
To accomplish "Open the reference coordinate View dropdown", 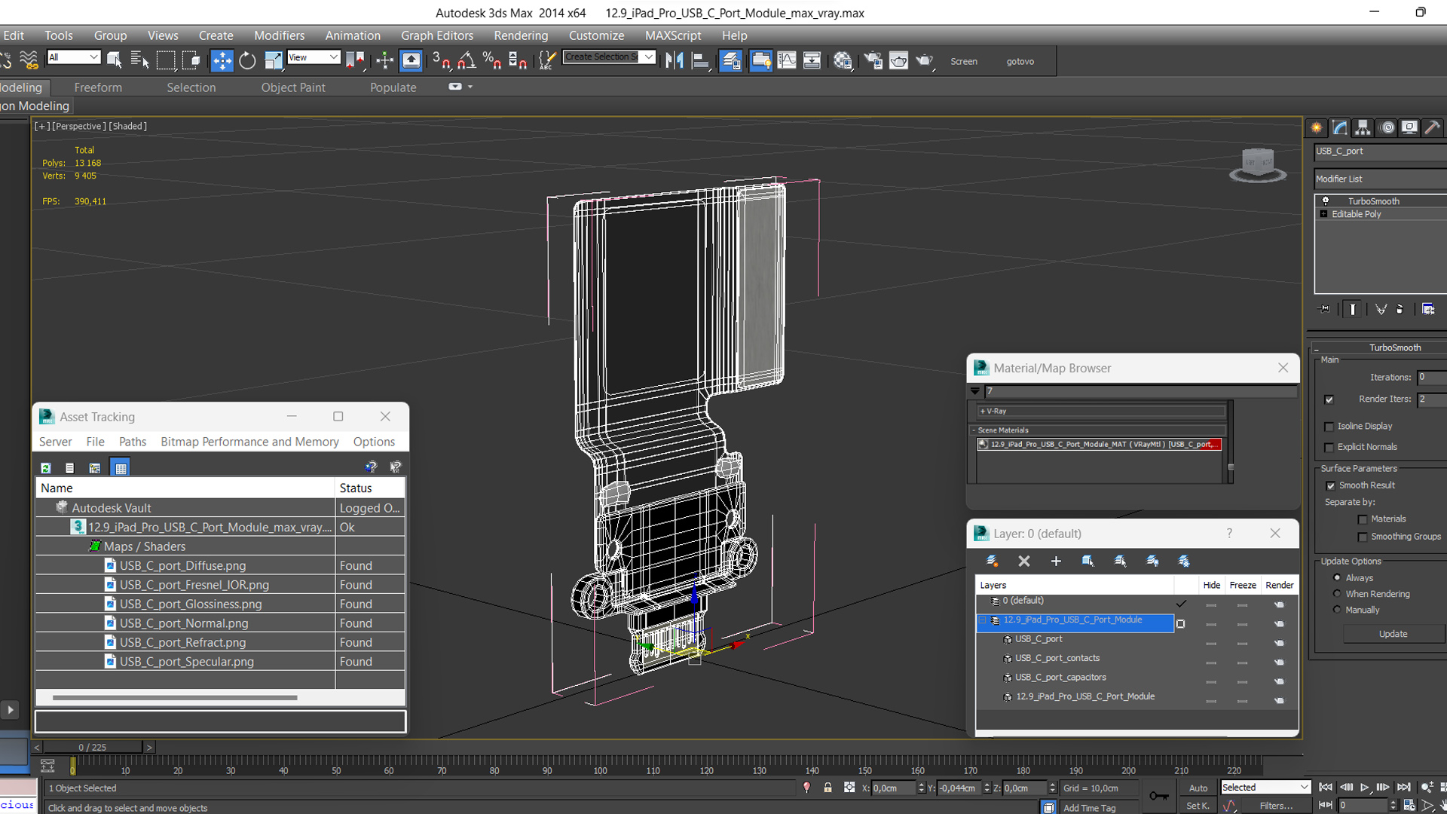I will click(314, 57).
